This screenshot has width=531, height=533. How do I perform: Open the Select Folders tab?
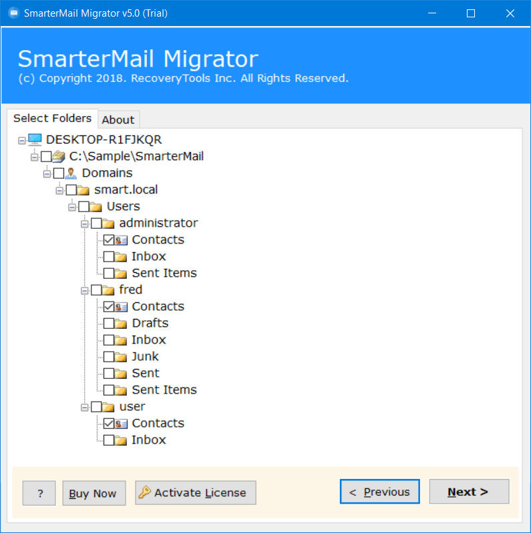point(52,118)
